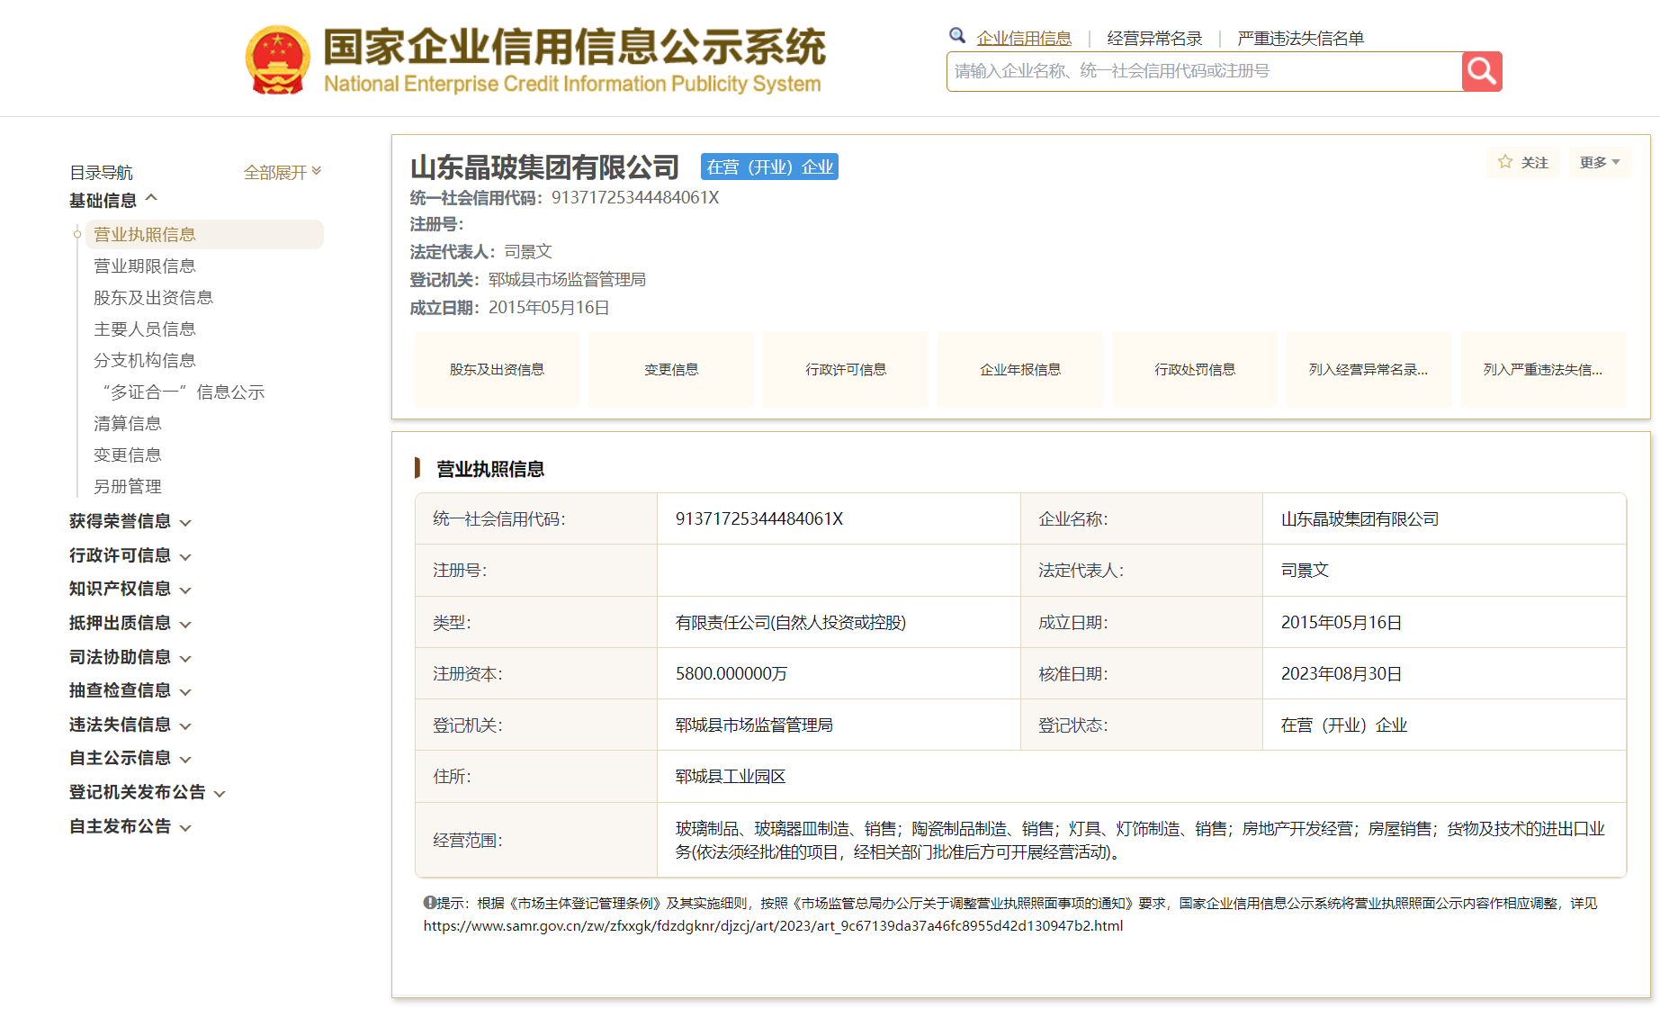1660x1009 pixels.
Task: Click the national emblem logo
Action: (278, 59)
